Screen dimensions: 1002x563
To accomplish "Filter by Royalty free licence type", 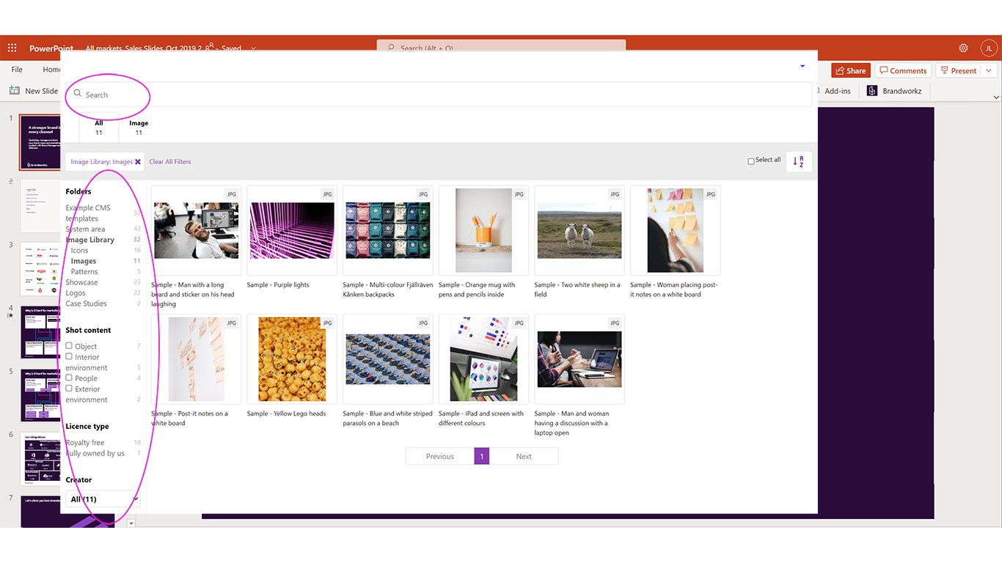I will pos(85,443).
